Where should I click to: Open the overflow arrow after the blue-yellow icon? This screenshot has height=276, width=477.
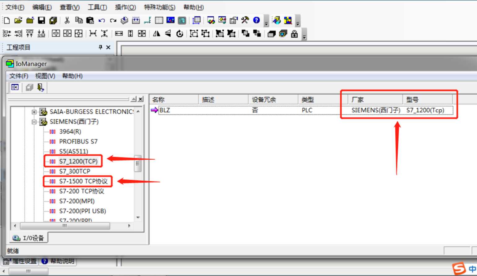click(298, 21)
